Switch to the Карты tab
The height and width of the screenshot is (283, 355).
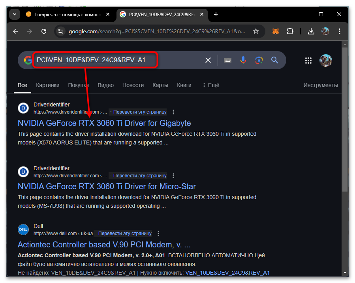coord(160,85)
